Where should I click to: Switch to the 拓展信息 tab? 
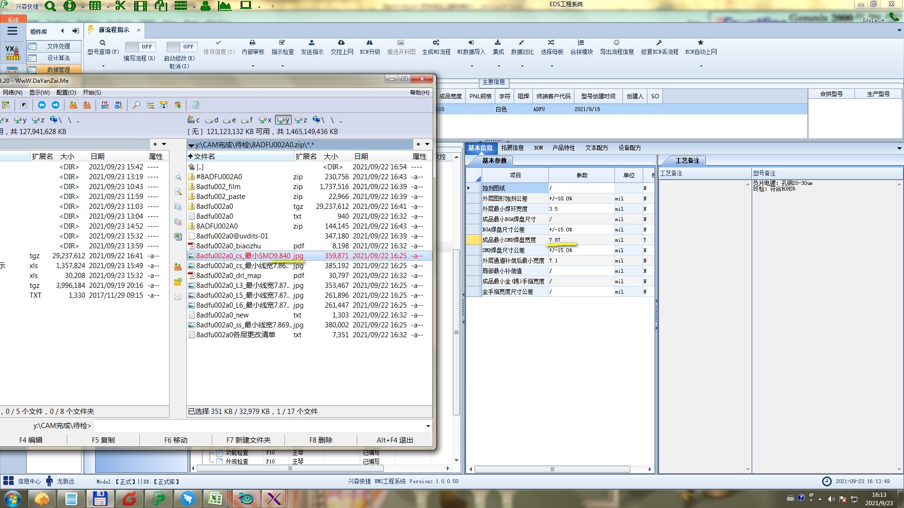tap(512, 148)
